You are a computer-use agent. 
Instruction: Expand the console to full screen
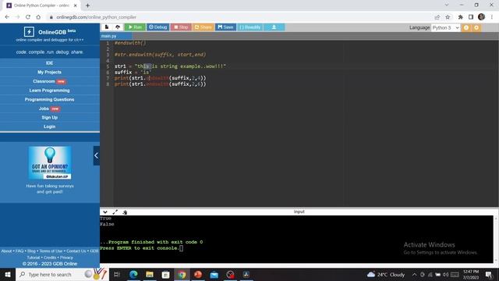[x=115, y=212]
